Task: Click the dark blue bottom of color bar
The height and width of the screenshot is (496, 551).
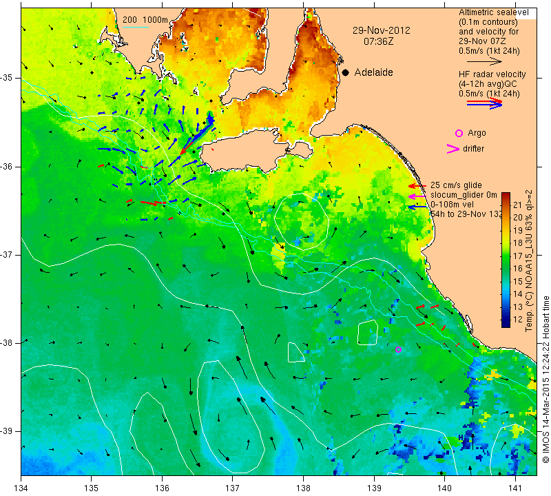Action: pos(506,324)
